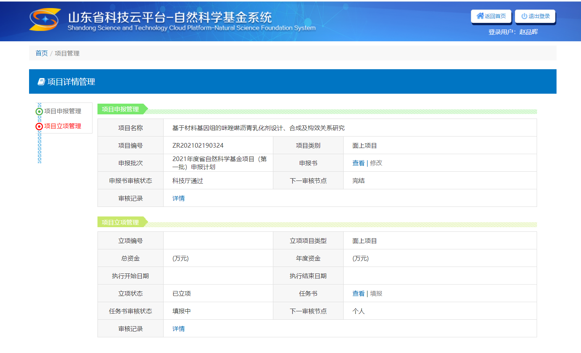Click the power icon in 退出登录
This screenshot has height=353, width=581.
point(524,16)
